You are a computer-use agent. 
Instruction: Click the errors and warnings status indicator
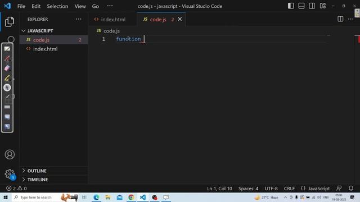point(16,189)
